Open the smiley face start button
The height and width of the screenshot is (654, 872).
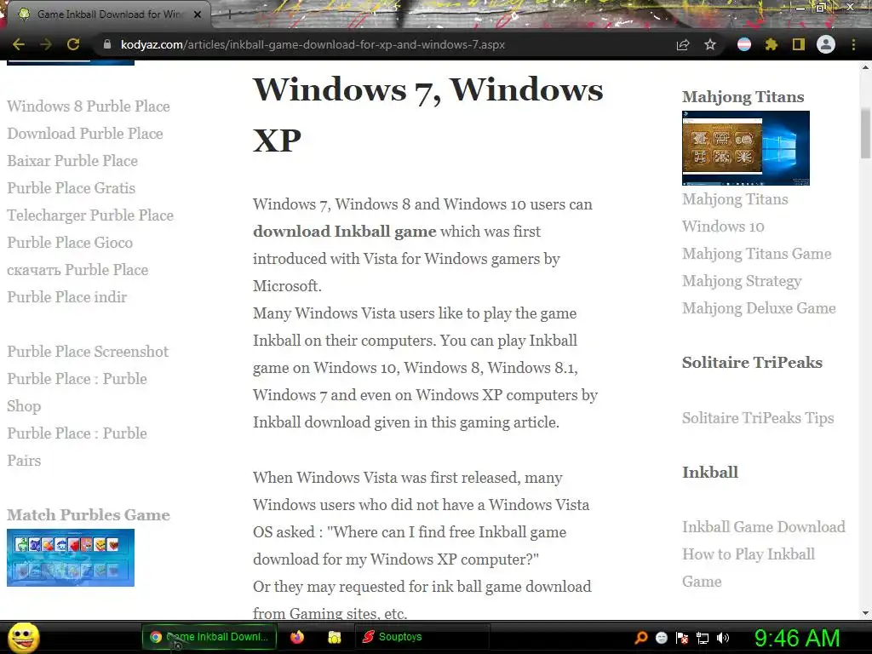click(23, 638)
